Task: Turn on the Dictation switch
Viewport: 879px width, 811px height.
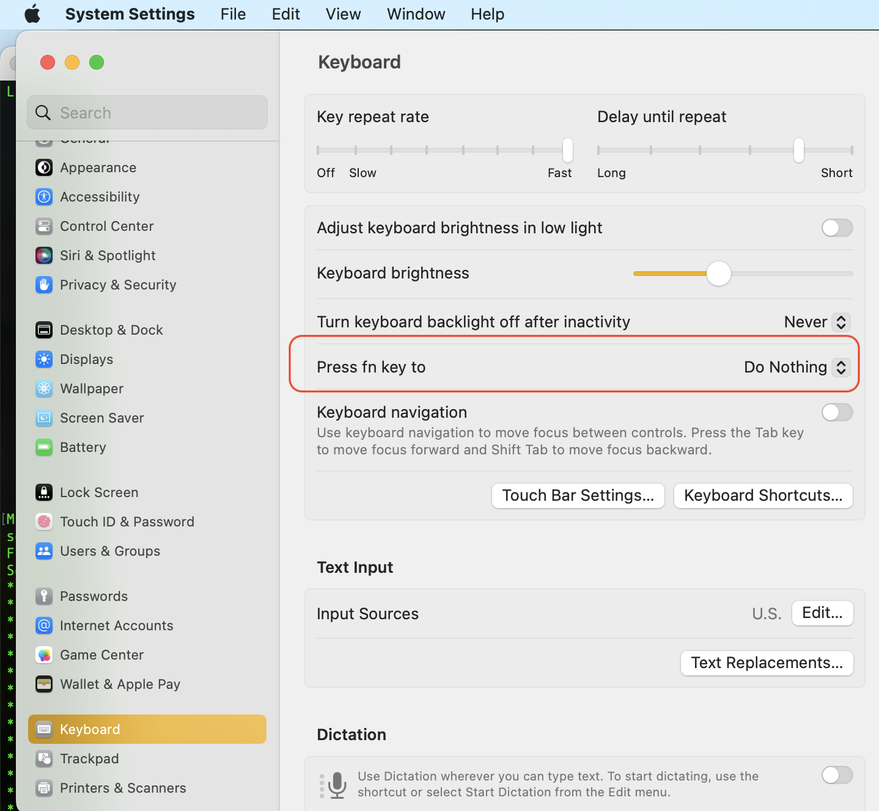Action: click(x=837, y=775)
